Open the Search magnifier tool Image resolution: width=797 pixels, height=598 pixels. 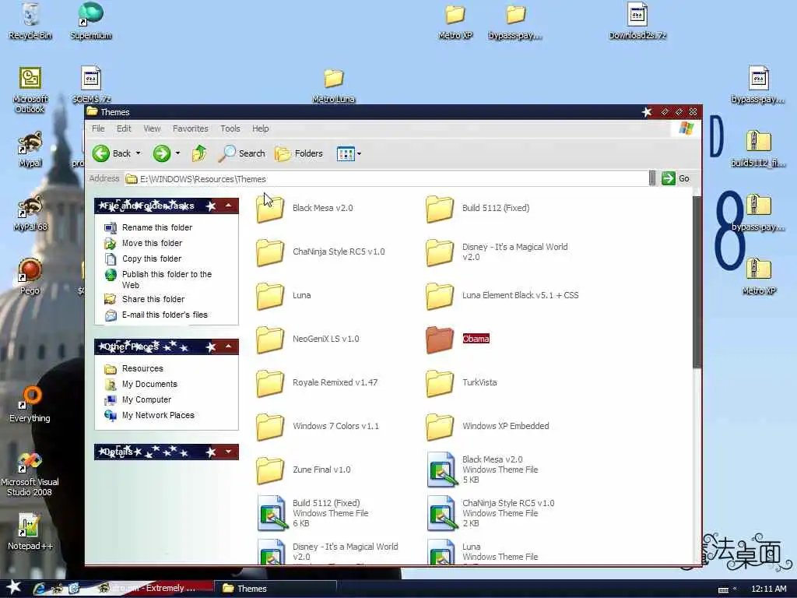[x=242, y=153]
